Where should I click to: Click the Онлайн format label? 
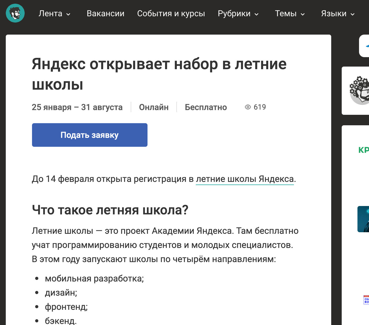(154, 107)
